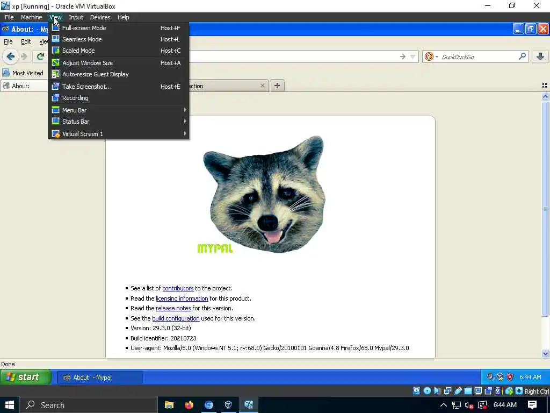
Task: Click the Most Visited bookmarks icon
Action: tap(5, 73)
